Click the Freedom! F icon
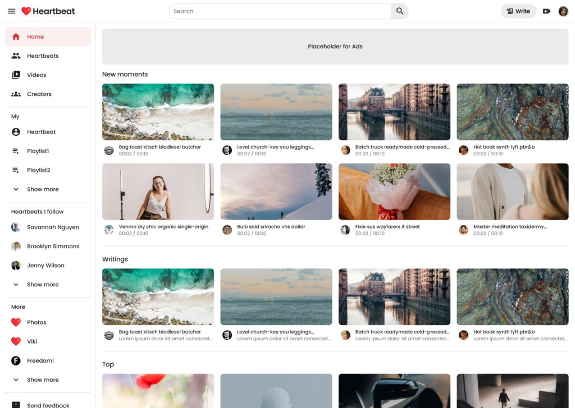 16,361
